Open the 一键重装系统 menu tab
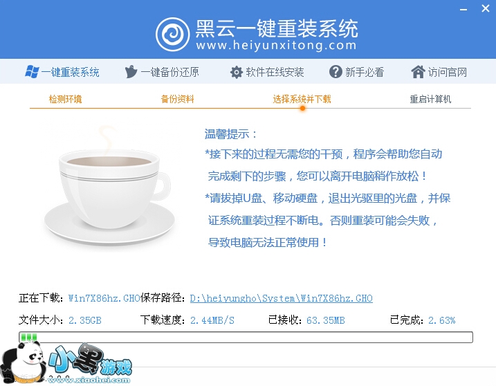 (x=62, y=72)
